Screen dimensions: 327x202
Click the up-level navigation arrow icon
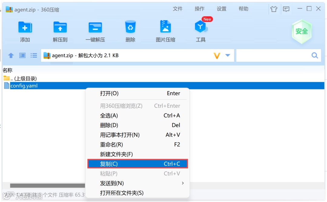coord(11,55)
